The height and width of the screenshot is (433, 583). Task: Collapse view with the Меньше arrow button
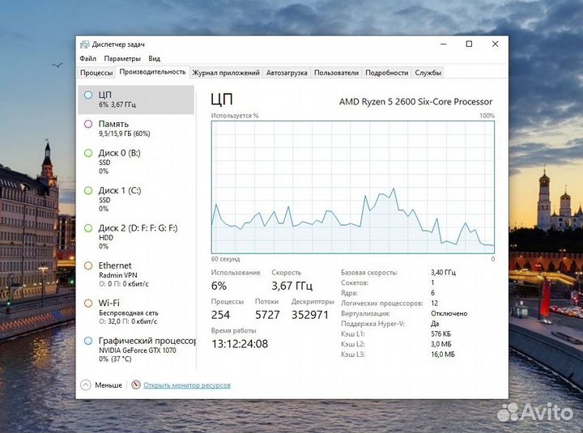click(x=85, y=385)
